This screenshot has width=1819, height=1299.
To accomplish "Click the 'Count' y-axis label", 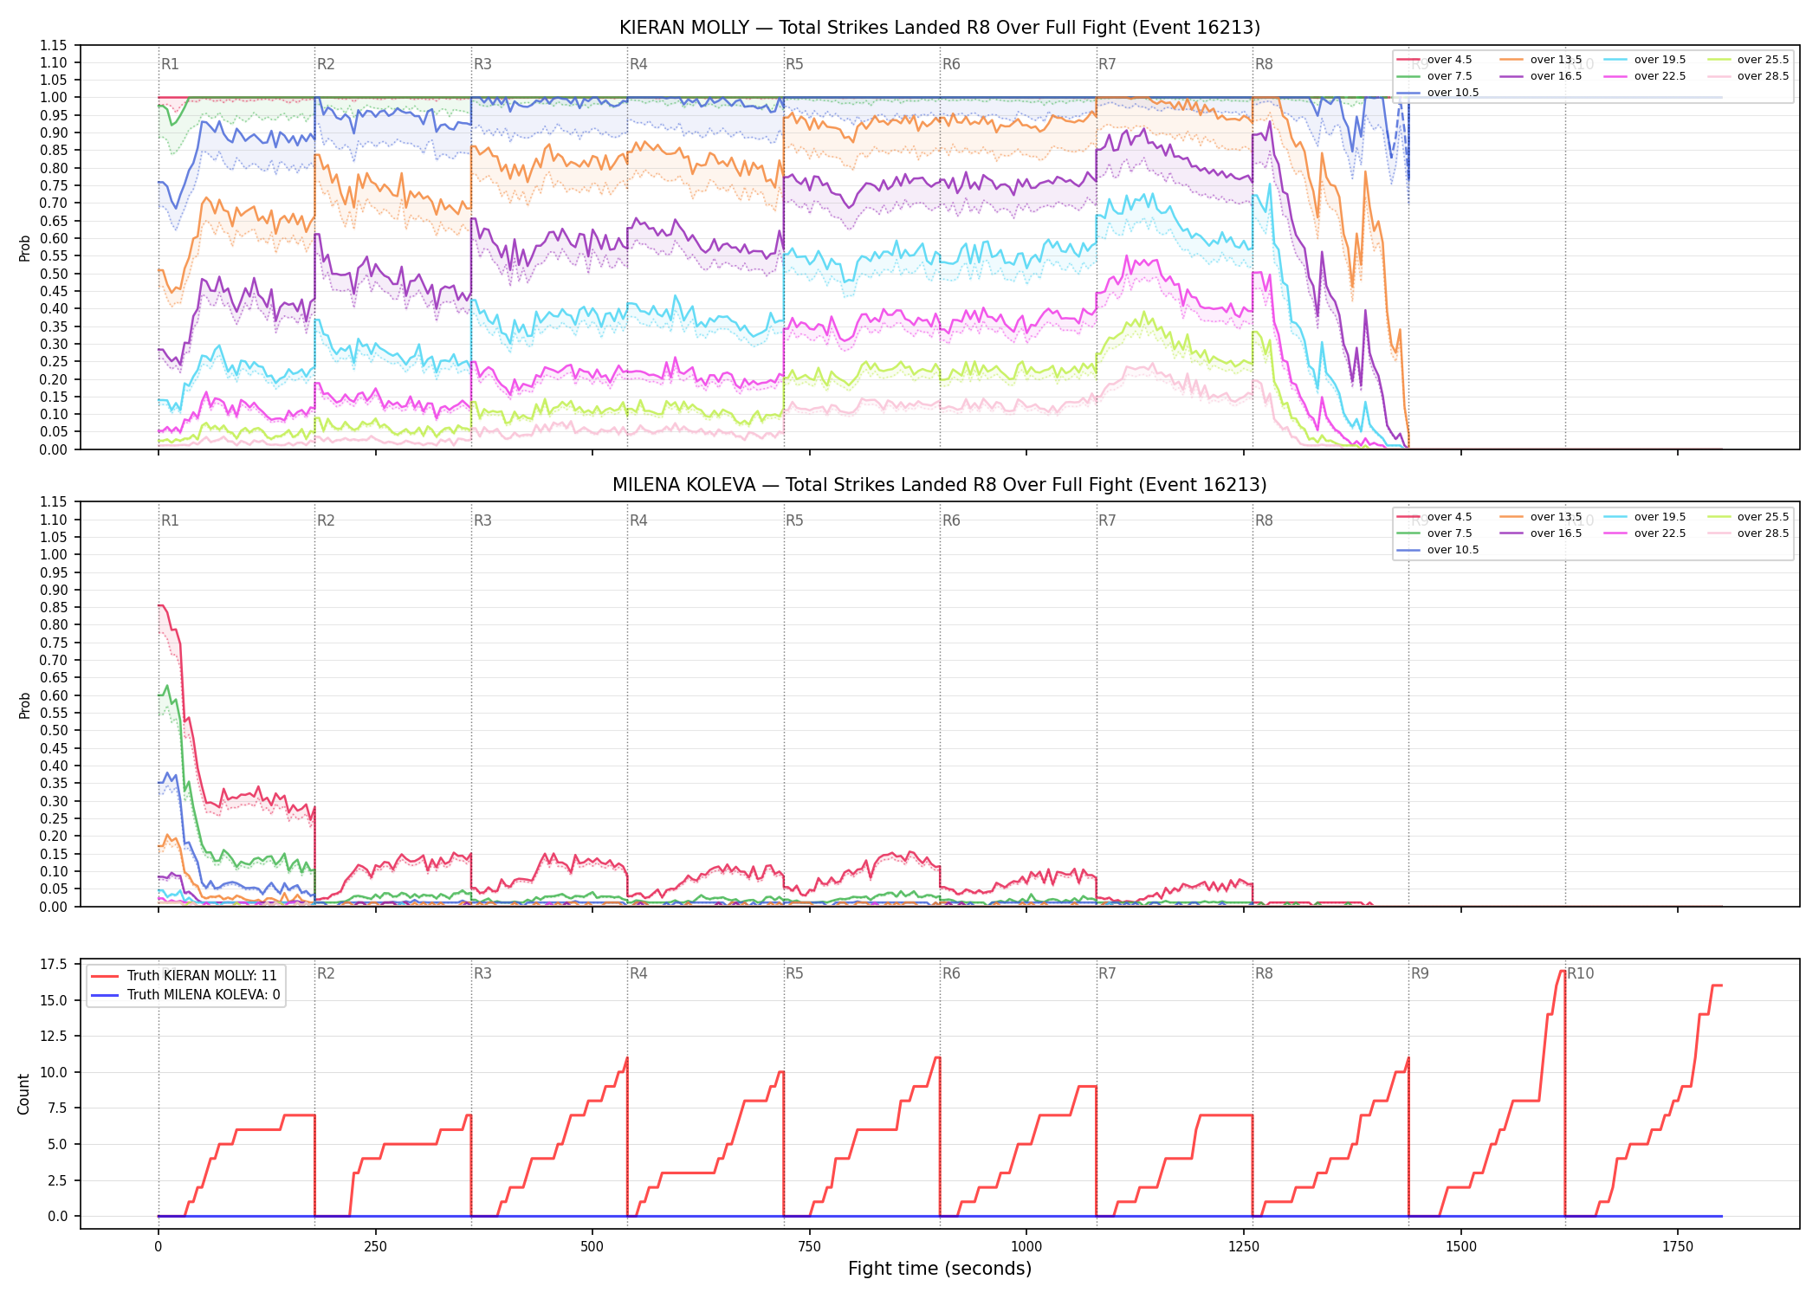I will pyautogui.click(x=23, y=1094).
